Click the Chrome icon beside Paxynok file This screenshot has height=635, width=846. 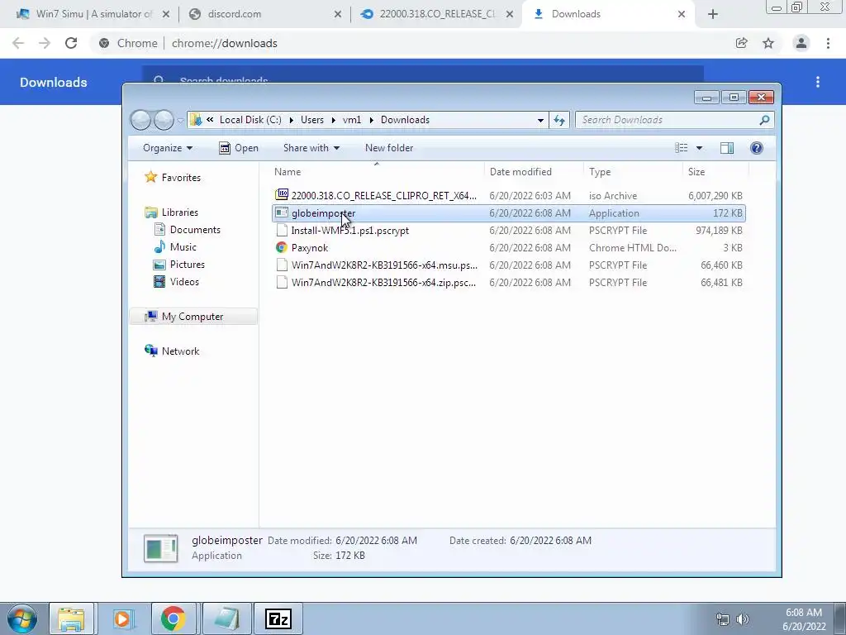[282, 248]
